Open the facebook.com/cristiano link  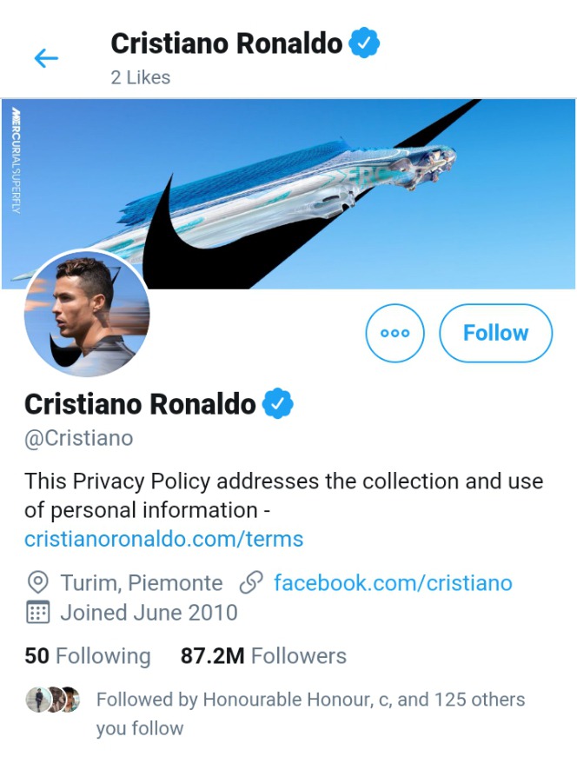(393, 582)
